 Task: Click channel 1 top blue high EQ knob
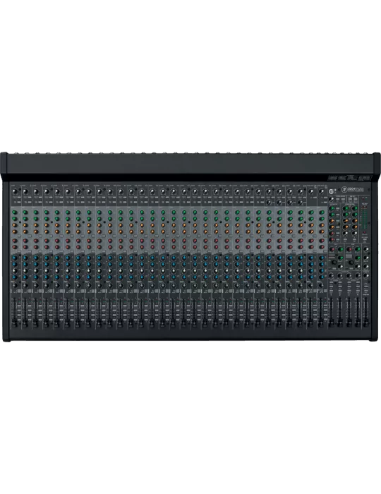(x=15, y=258)
